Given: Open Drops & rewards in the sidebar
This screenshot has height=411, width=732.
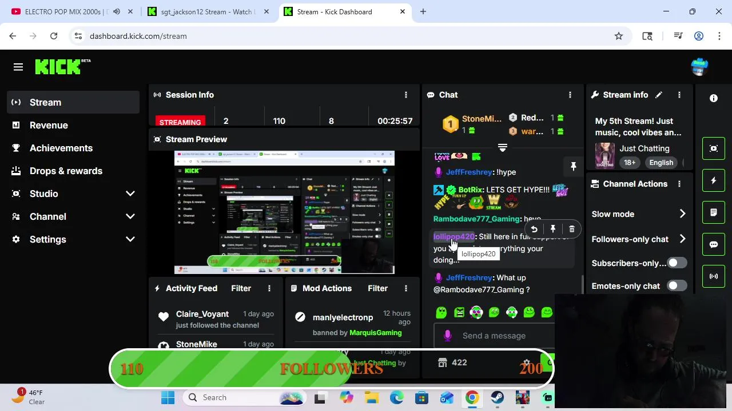Looking at the screenshot, I should [73, 171].
